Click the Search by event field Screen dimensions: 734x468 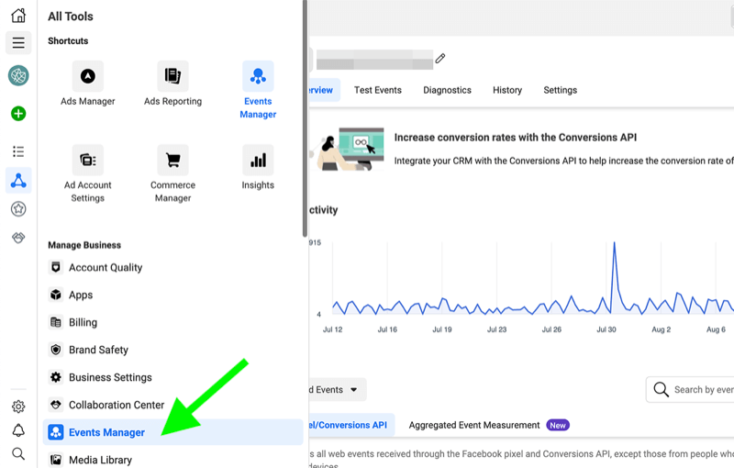click(690, 389)
